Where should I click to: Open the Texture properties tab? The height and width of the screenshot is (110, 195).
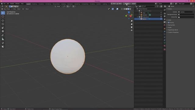[165, 50]
